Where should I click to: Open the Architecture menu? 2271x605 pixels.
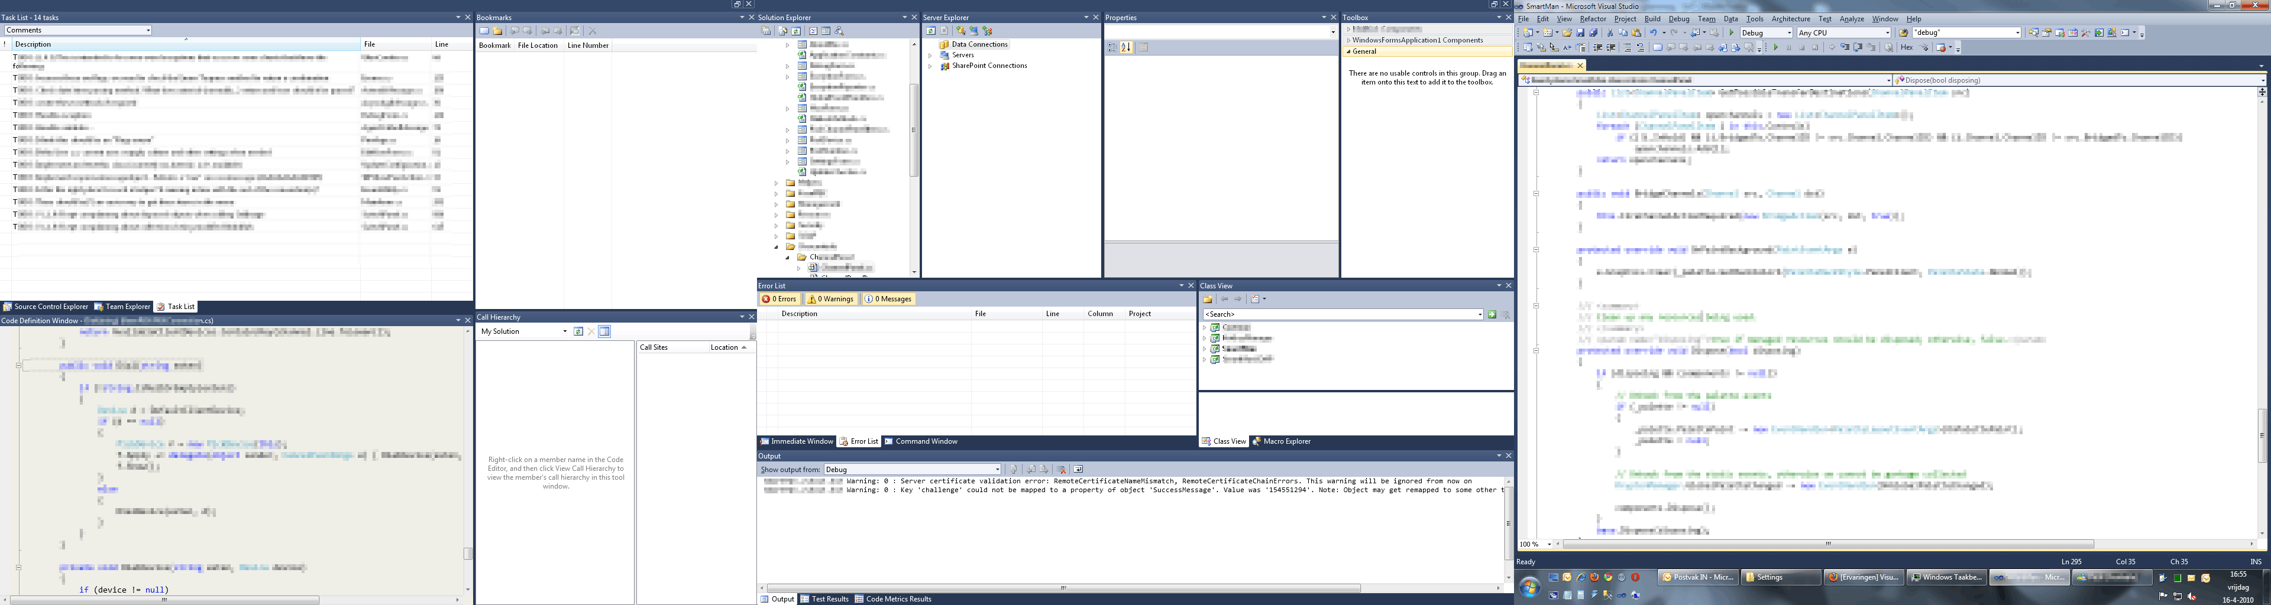click(1791, 18)
